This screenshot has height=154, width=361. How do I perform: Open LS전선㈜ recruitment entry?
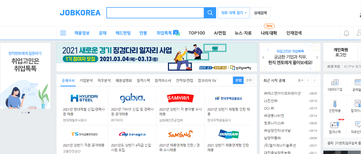(x=271, y=101)
